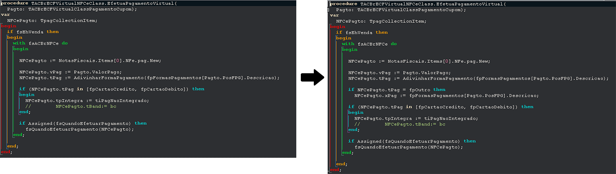Click the 'fpCartaoCredito, fpCartaoDebito' condition in right panel

coord(441,107)
